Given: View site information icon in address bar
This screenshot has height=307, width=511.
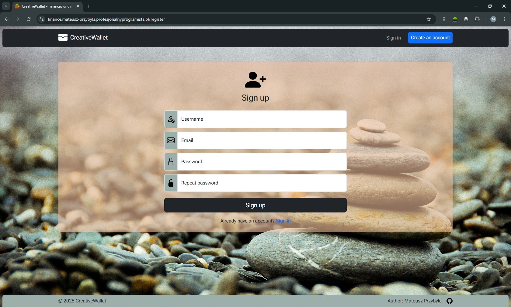Looking at the screenshot, I should click(42, 19).
